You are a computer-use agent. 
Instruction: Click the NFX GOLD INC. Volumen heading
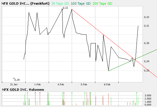pos(23,90)
